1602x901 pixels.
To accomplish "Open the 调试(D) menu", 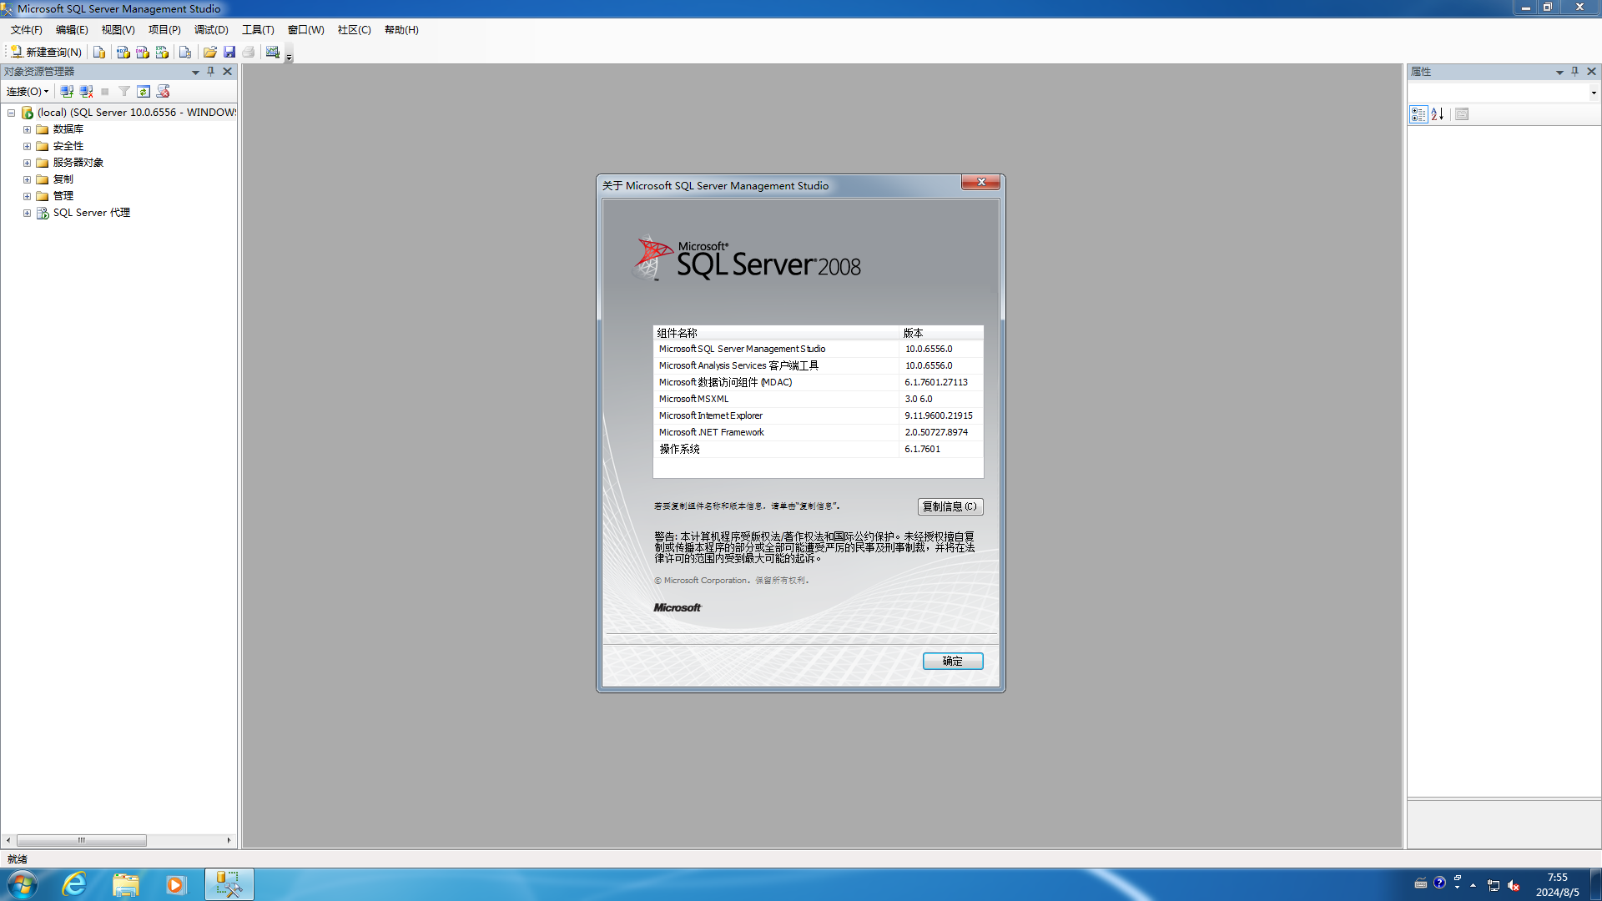I will click(x=211, y=30).
